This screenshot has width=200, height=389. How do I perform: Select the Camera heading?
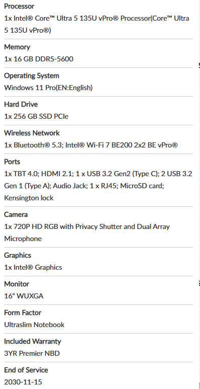16,214
